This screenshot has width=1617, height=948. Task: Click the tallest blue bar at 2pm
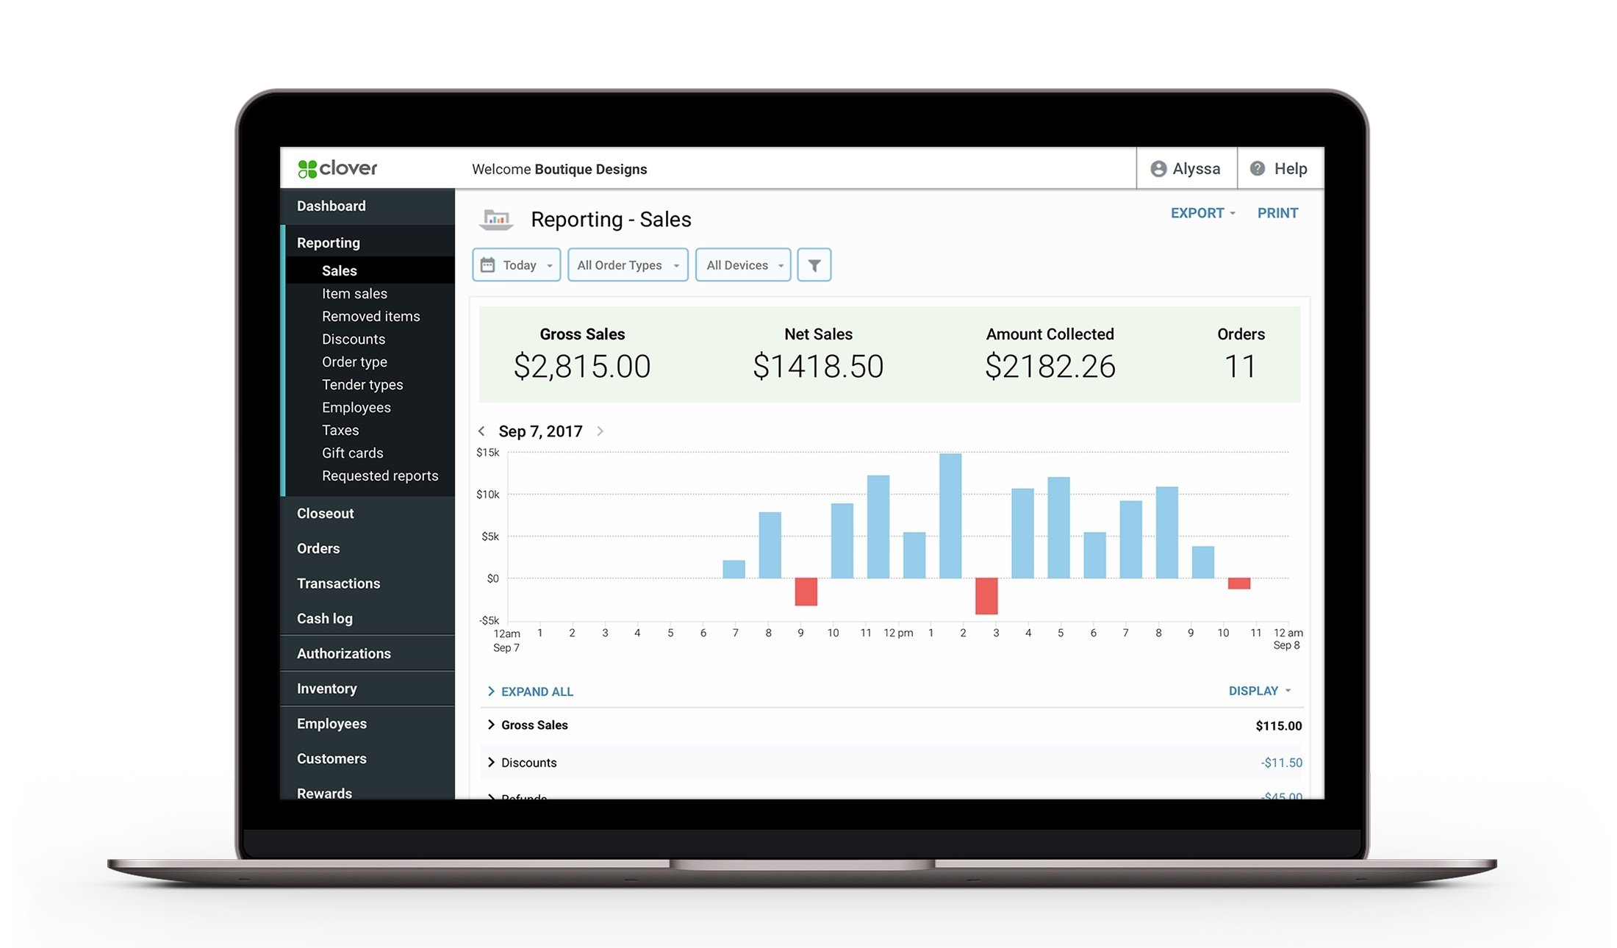click(x=950, y=514)
